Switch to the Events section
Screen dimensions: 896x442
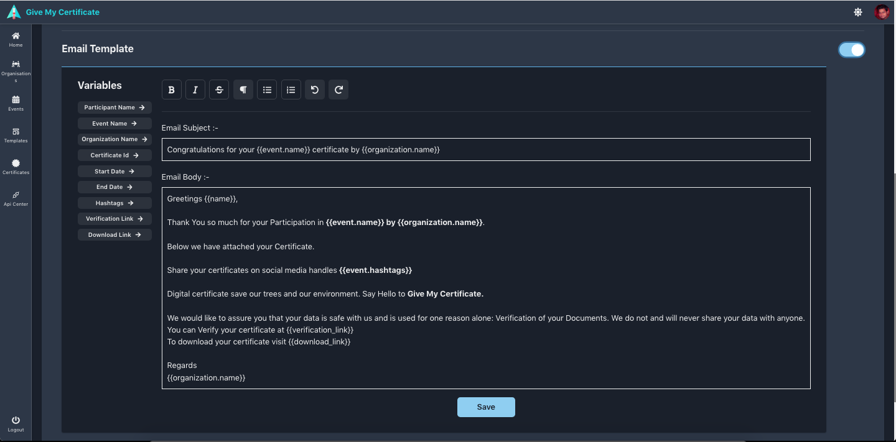[16, 102]
